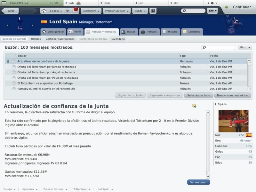
Task: Open the Filtro dropdown
Action: click(245, 47)
